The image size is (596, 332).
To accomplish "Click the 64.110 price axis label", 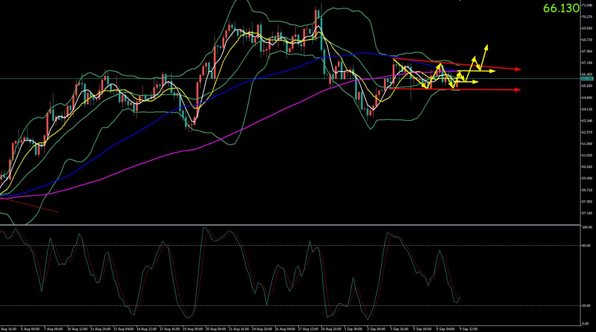I will pyautogui.click(x=587, y=109).
